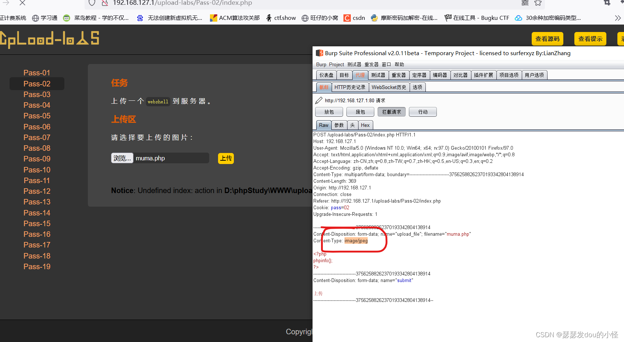Toggle the 拦截请求 intercept button
Screen dimensions: 624x342
point(392,112)
